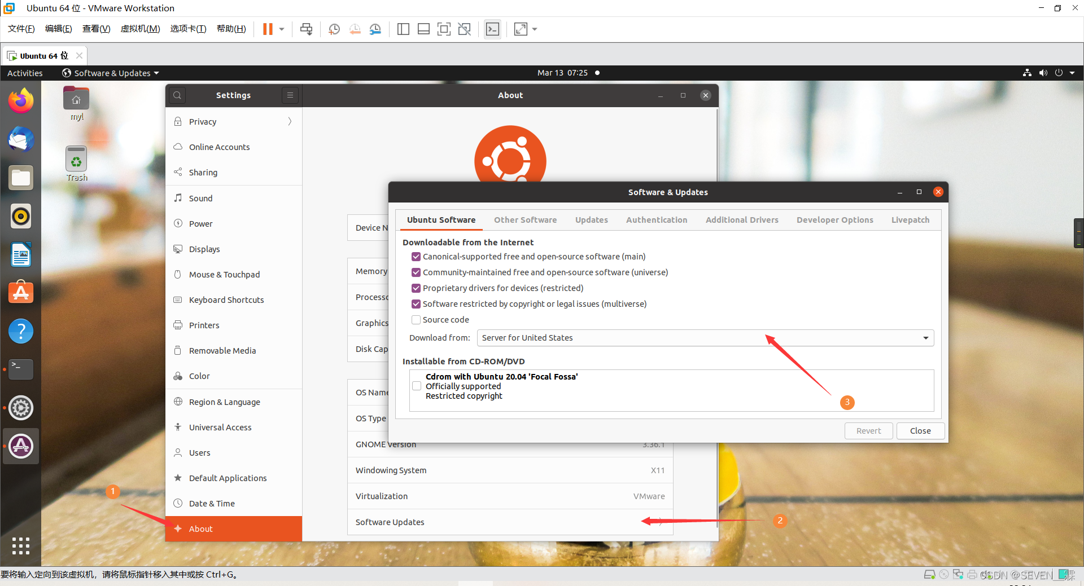Open the Download from server dropdown
The width and height of the screenshot is (1084, 586).
pos(705,338)
